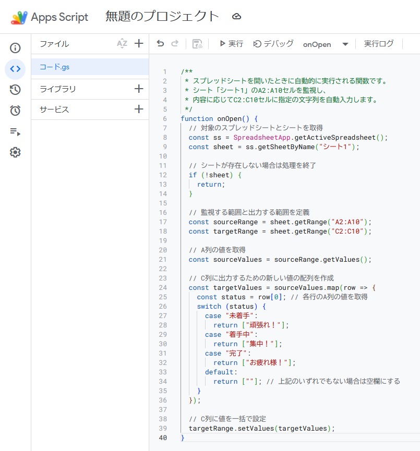Click const targetValues map line

point(282,288)
